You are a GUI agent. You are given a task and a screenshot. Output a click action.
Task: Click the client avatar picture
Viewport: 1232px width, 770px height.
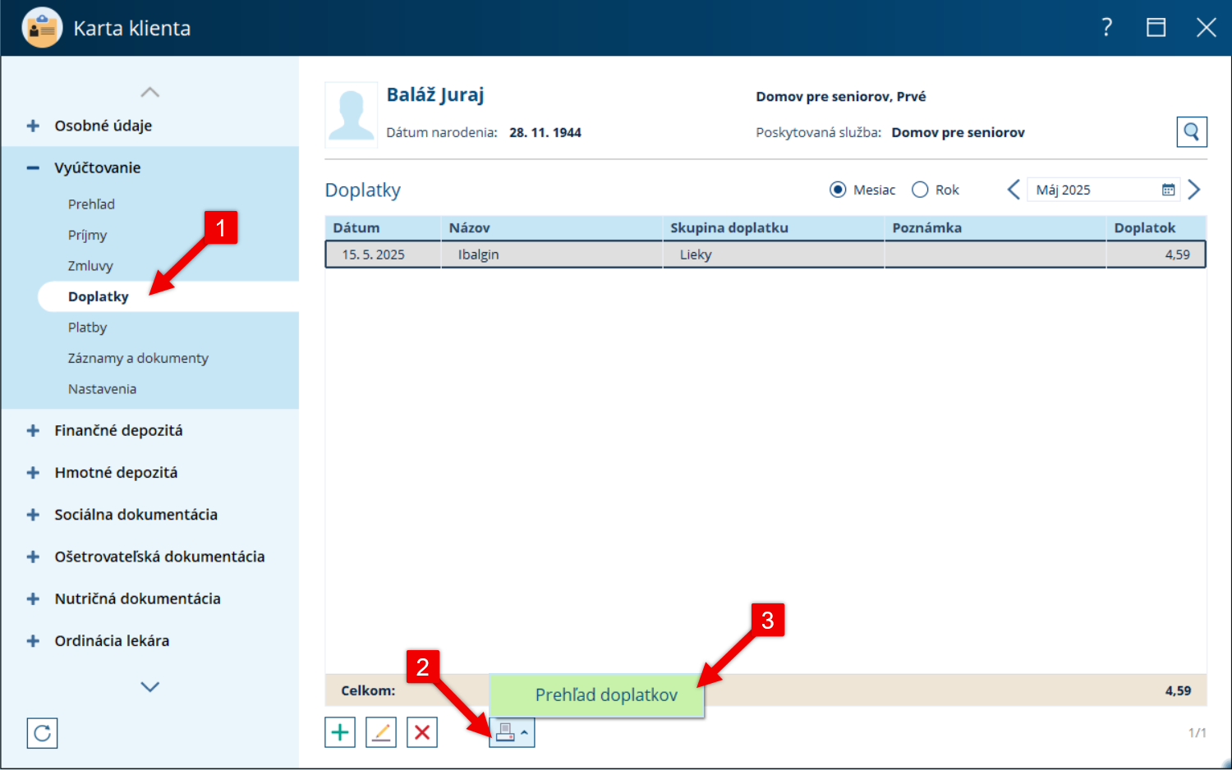(x=352, y=115)
